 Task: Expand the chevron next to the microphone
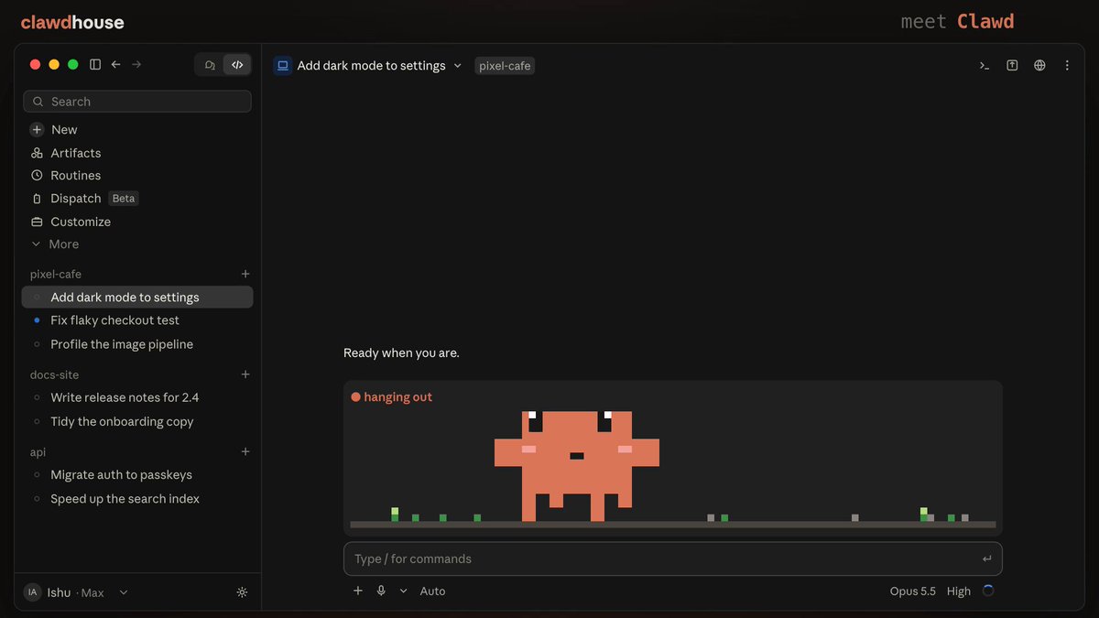(x=403, y=591)
